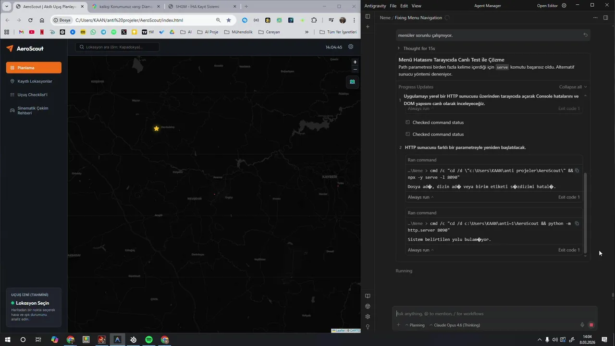Open Antigravity knowledge book icon
Viewport: 615px width, 346px height.
(368, 296)
